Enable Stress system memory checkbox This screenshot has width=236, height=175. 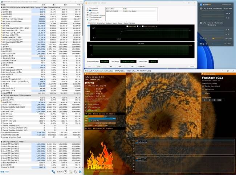coord(90,15)
